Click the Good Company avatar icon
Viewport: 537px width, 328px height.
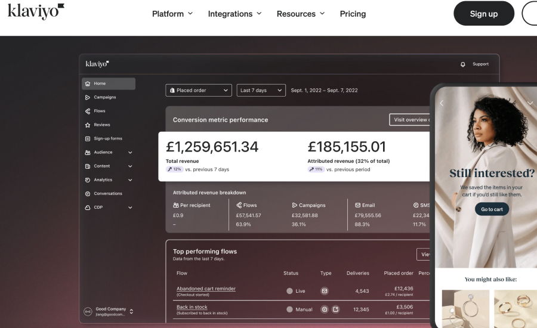pyautogui.click(x=88, y=311)
